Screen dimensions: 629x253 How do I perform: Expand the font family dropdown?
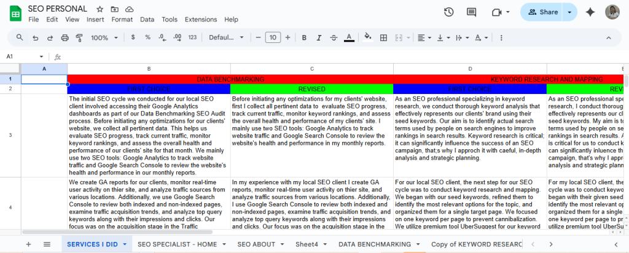pos(225,37)
